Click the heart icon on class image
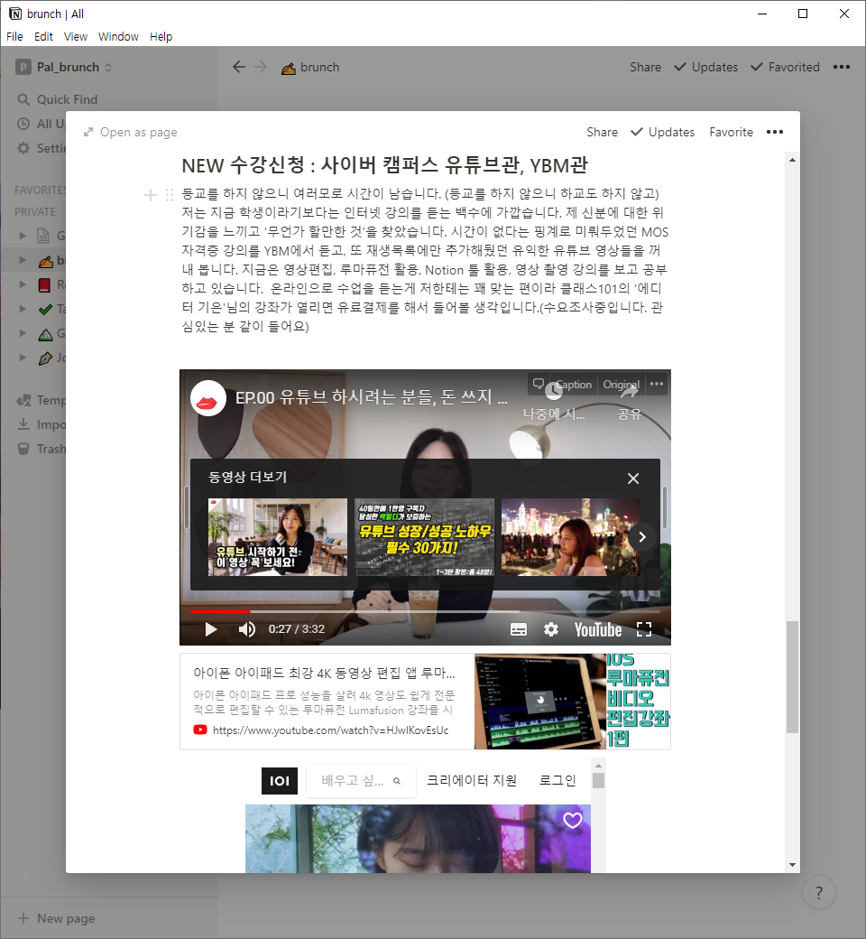This screenshot has height=939, width=866. (573, 821)
